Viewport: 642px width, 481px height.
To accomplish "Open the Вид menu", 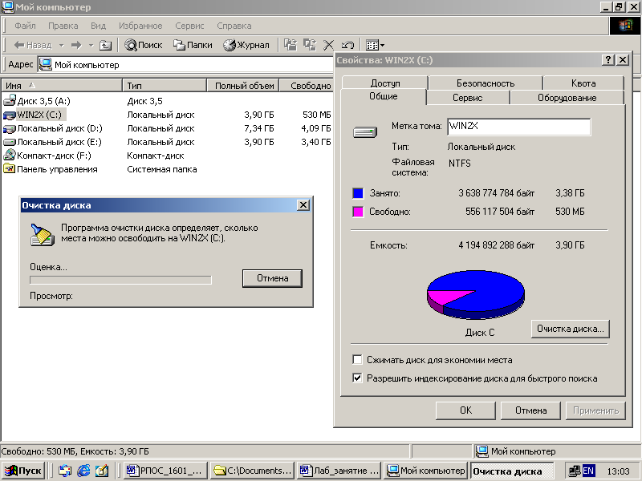I will tap(98, 26).
